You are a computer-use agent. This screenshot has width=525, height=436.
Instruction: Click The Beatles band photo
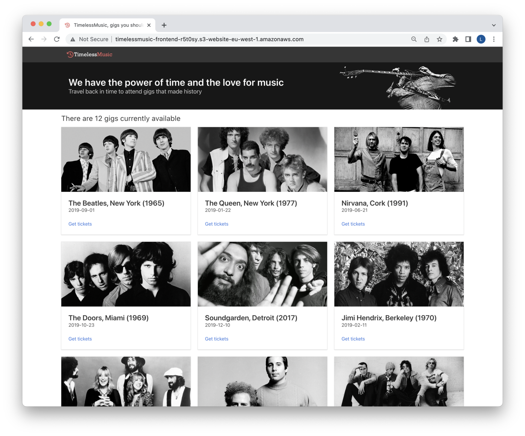coord(126,159)
